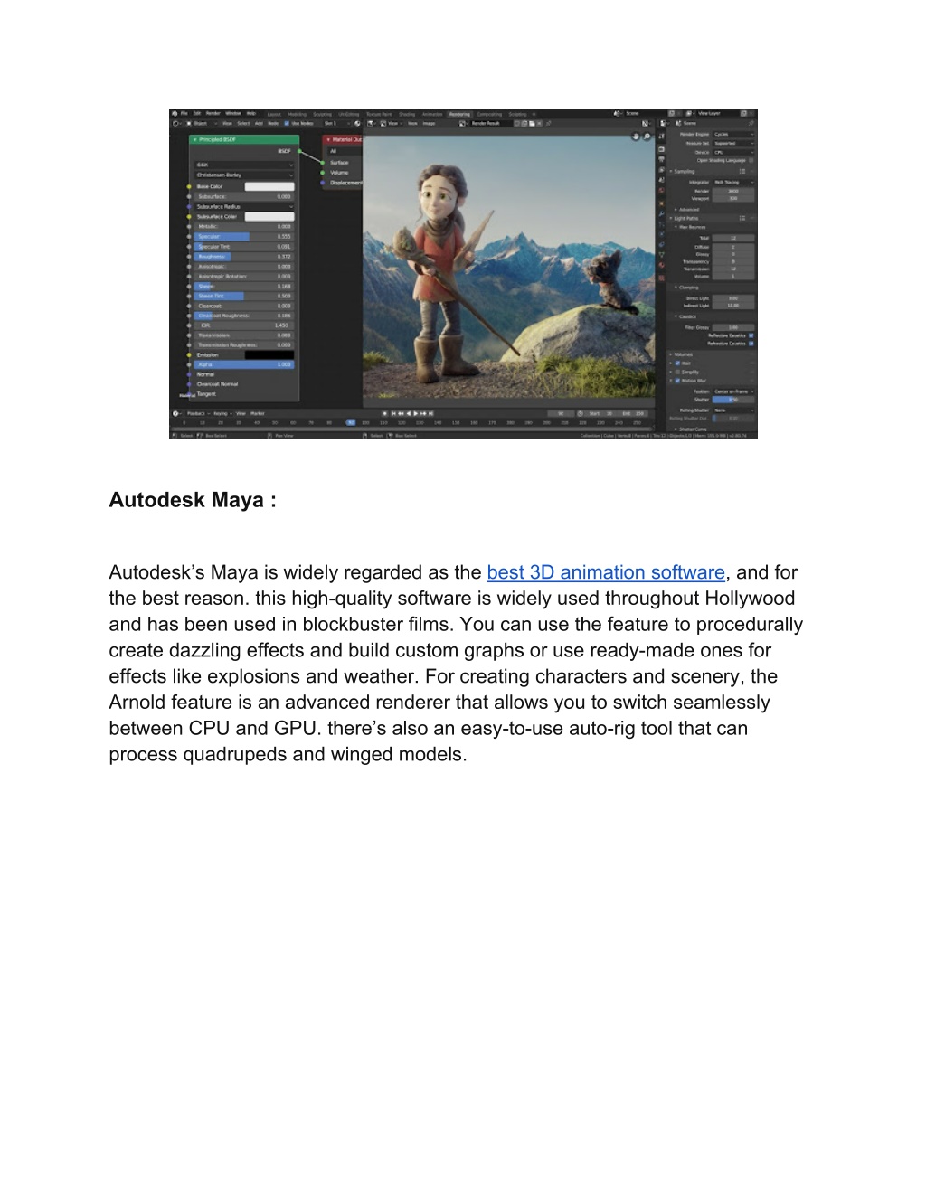Screen dimensions: 926x1198
Task: Open the Edit menu in Blender
Action: pyautogui.click(x=197, y=114)
